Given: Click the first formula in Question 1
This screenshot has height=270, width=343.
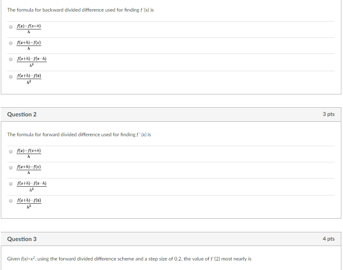Looking at the screenshot, I should pos(29,28).
